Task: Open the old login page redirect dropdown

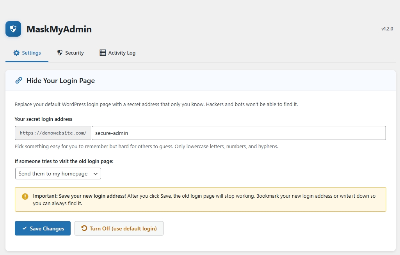Action: pyautogui.click(x=58, y=174)
